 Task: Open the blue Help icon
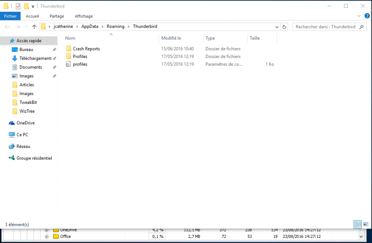click(367, 16)
